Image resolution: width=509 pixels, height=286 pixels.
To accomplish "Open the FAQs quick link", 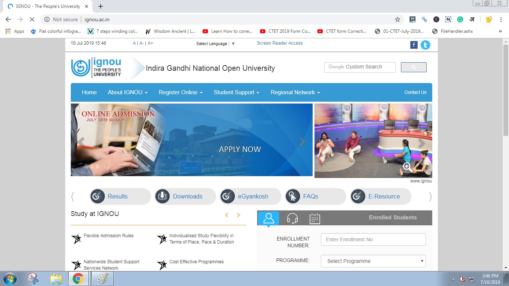I will tap(316, 196).
